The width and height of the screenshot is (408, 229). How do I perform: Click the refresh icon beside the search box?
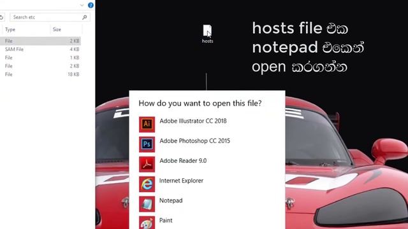[1, 17]
